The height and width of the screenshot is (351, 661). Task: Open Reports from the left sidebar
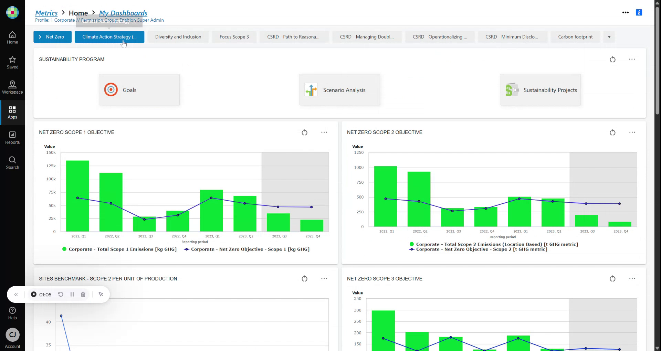click(12, 138)
